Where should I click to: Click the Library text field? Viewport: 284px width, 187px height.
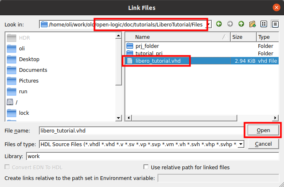(153, 156)
